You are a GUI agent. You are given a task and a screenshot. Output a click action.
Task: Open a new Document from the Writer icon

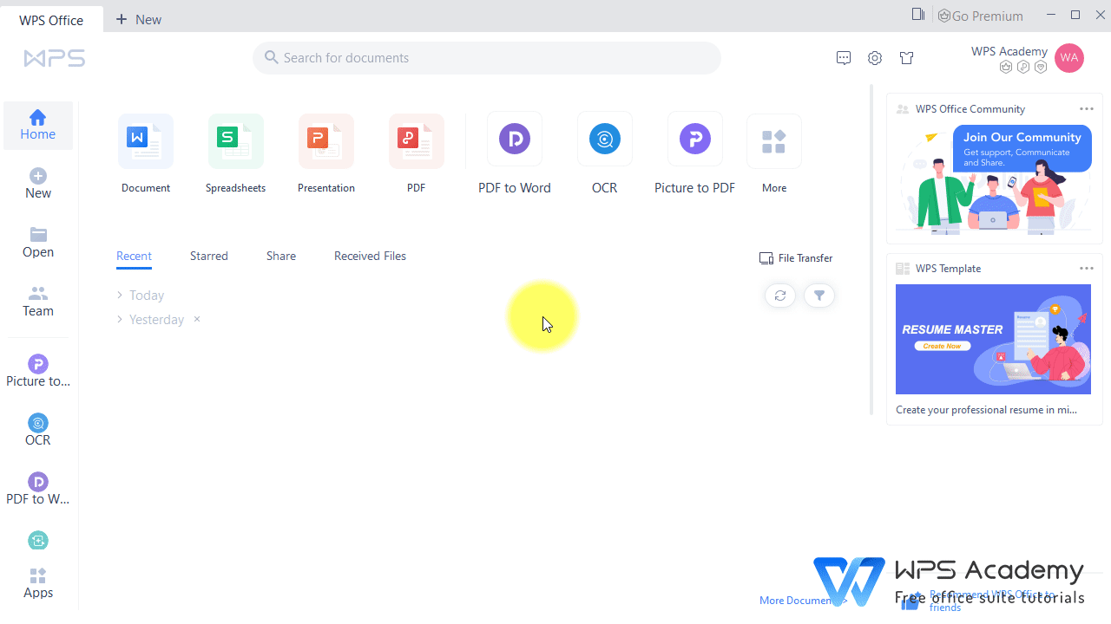(x=146, y=141)
